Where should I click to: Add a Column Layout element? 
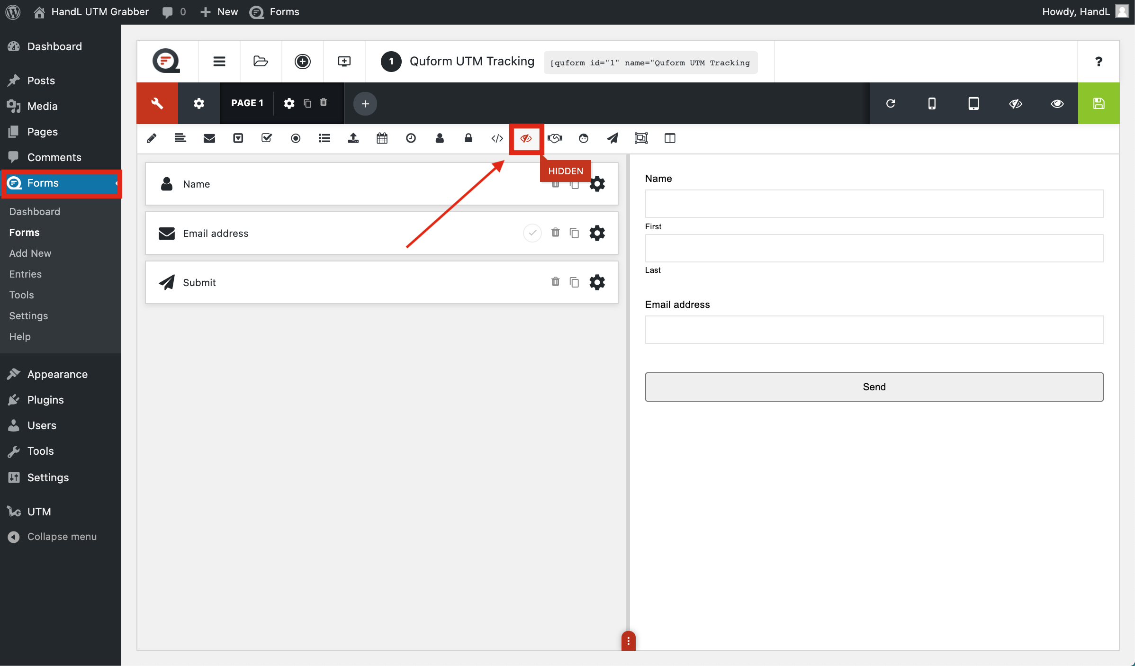click(670, 138)
